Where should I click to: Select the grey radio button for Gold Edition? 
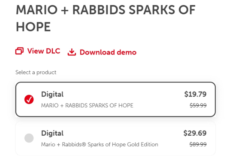(x=29, y=138)
